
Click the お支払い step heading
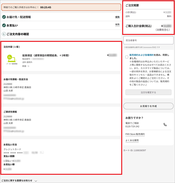pyautogui.click(x=12, y=25)
